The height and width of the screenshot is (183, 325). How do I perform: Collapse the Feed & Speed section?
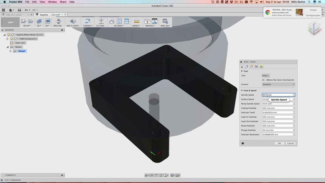click(x=242, y=90)
